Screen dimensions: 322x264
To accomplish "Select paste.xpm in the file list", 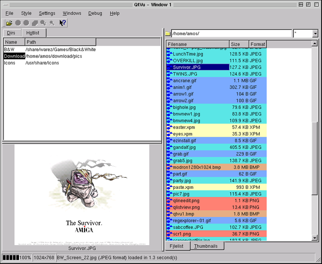I will [217, 187].
